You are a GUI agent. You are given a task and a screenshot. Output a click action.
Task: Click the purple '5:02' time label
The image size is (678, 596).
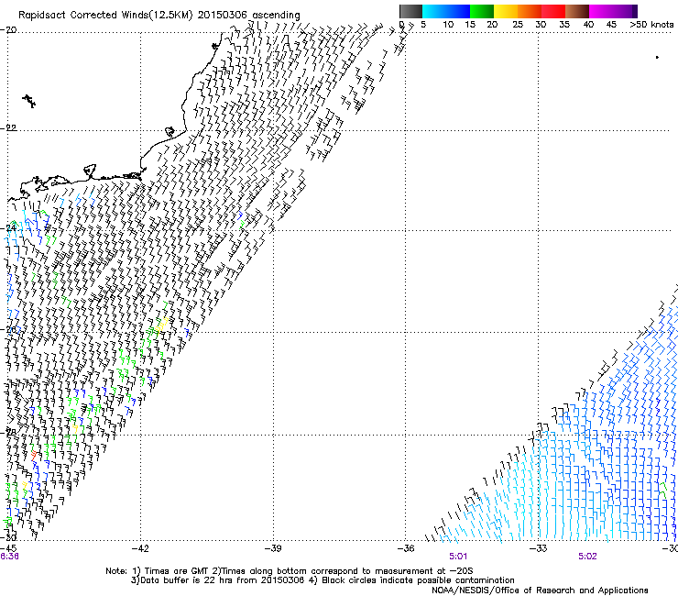[x=587, y=557]
